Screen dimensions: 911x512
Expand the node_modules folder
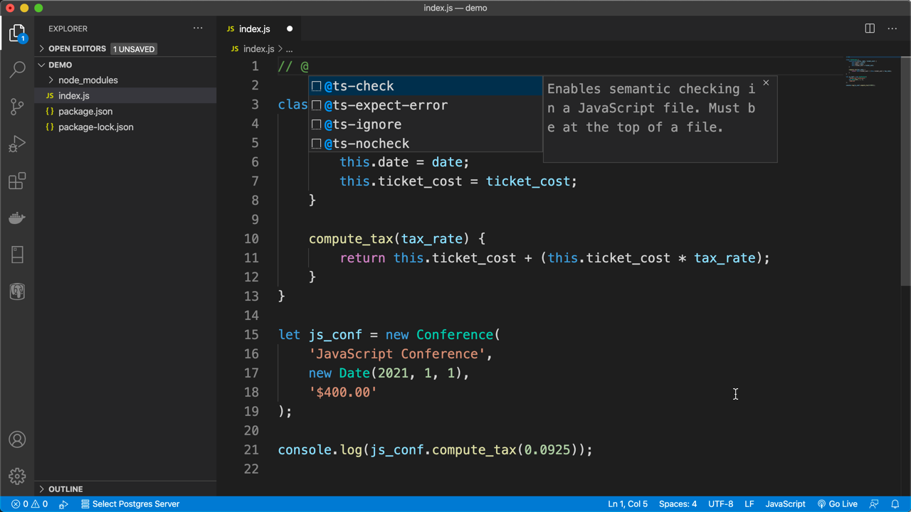click(x=88, y=80)
